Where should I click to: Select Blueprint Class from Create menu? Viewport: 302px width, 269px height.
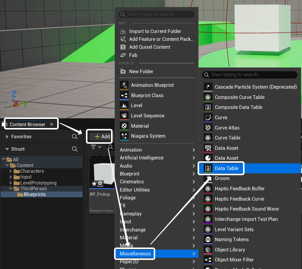point(147,96)
